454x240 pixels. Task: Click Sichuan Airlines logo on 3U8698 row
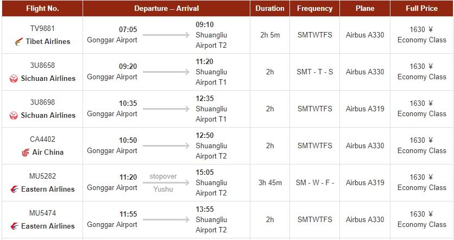(x=14, y=116)
